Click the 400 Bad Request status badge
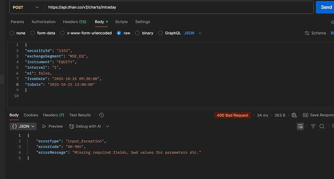Image resolution: width=334 pixels, height=179 pixels. pyautogui.click(x=232, y=115)
